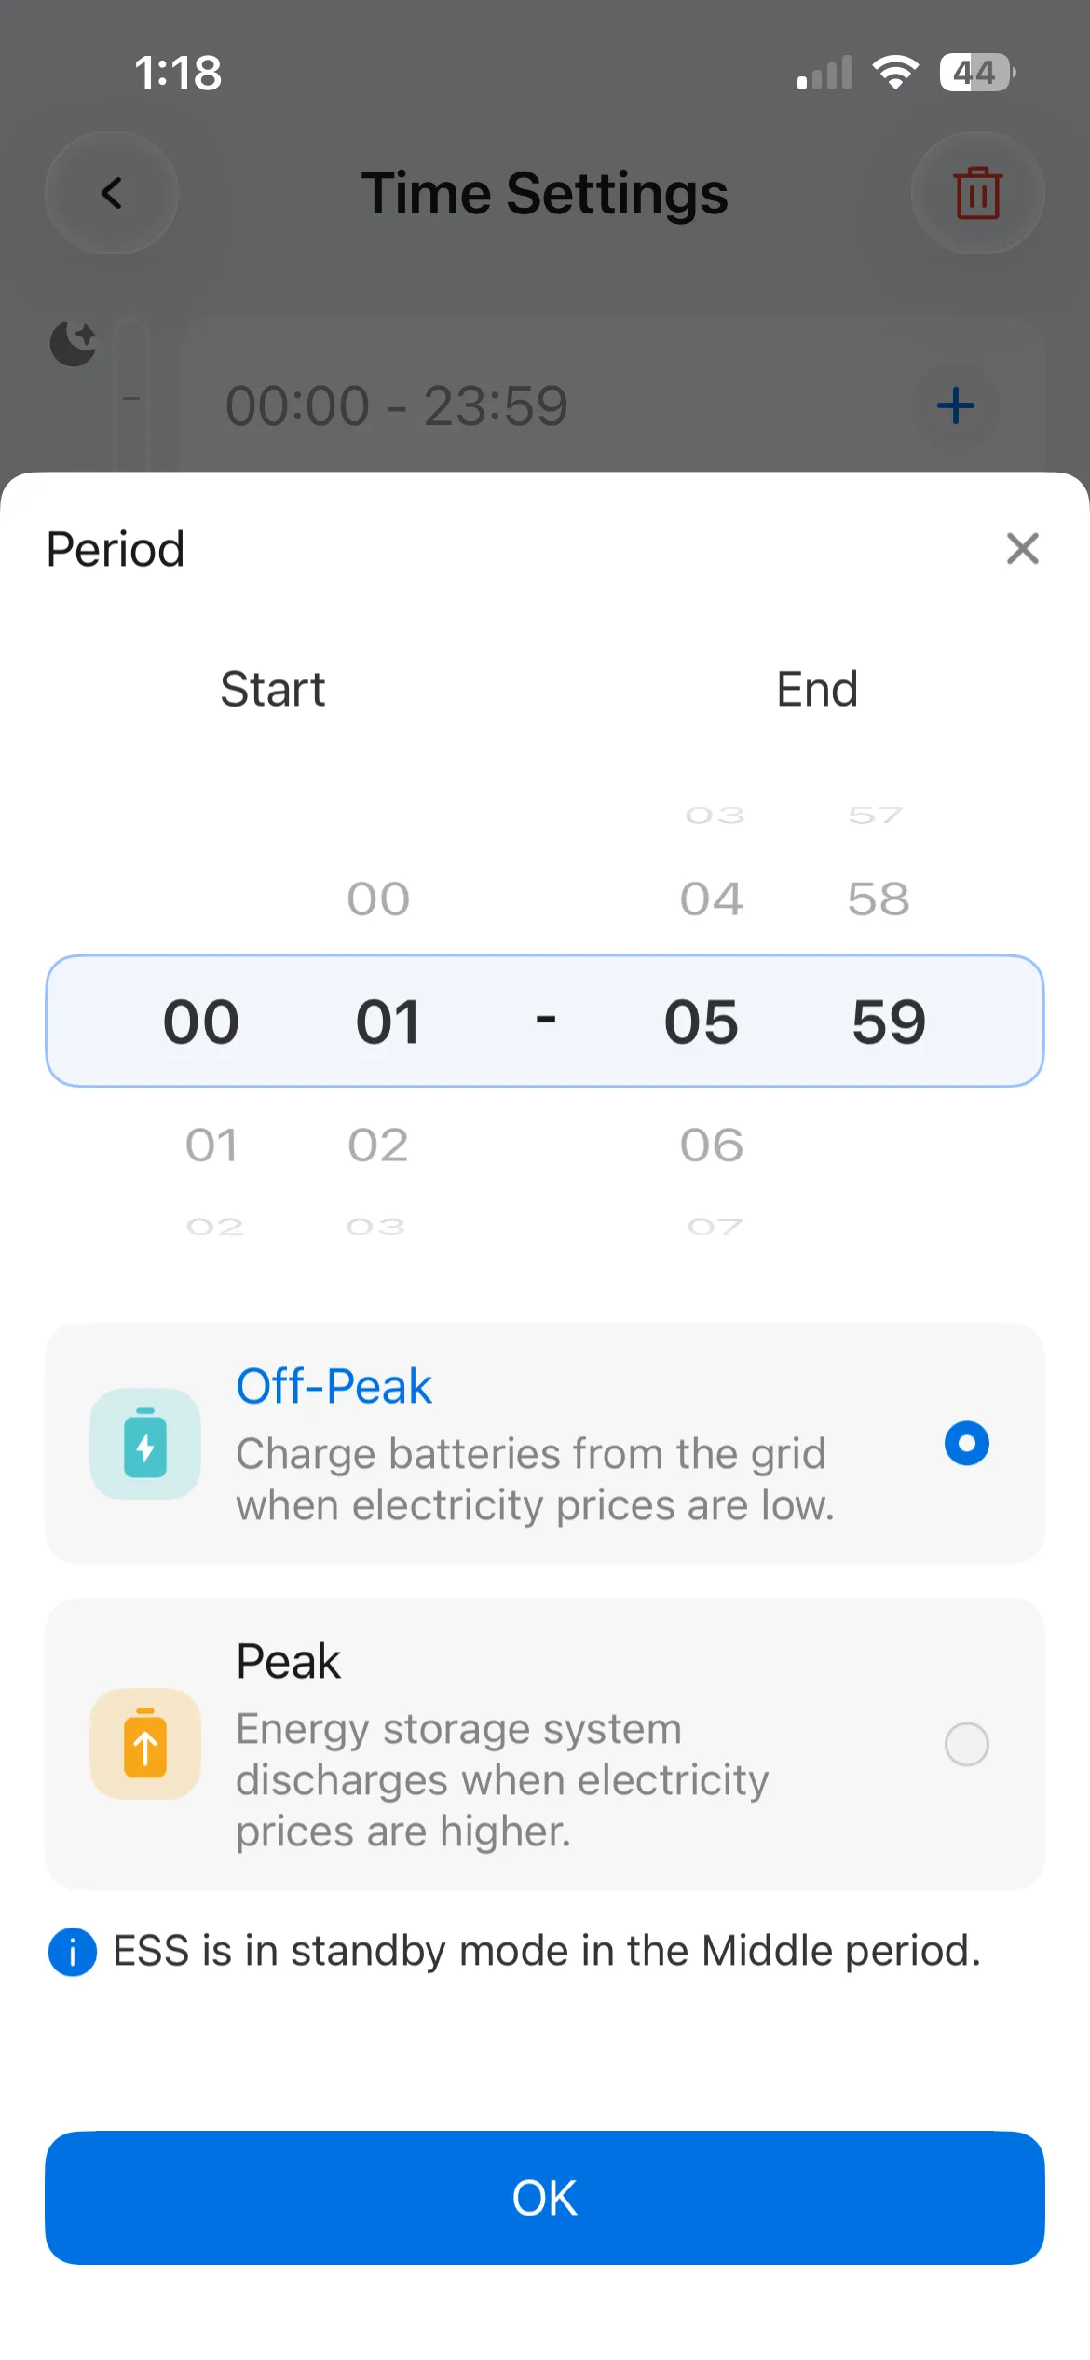Select the Off-Peak radio button

pyautogui.click(x=966, y=1444)
